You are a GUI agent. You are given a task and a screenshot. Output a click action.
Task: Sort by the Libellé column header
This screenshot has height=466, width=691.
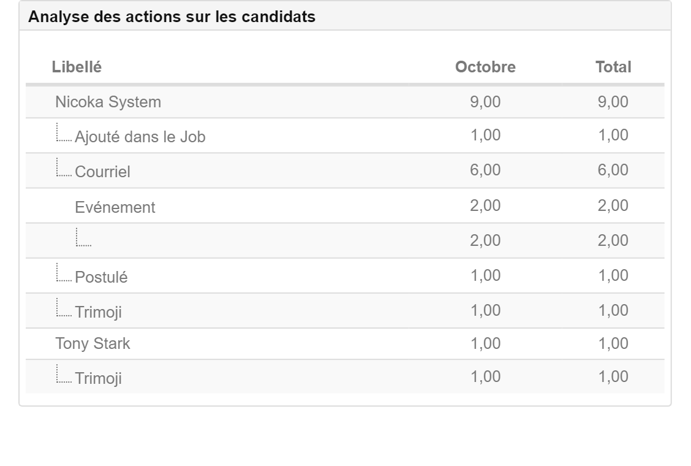point(77,67)
